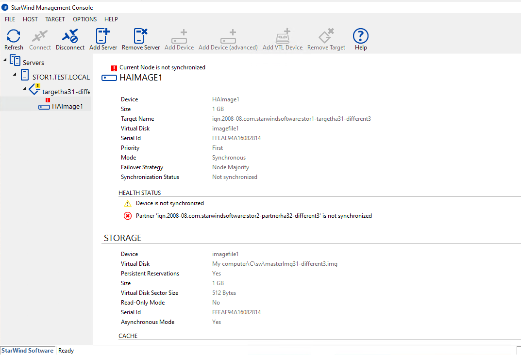Click the HAImage1 device icon in the tree
The height and width of the screenshot is (355, 521).
44,107
